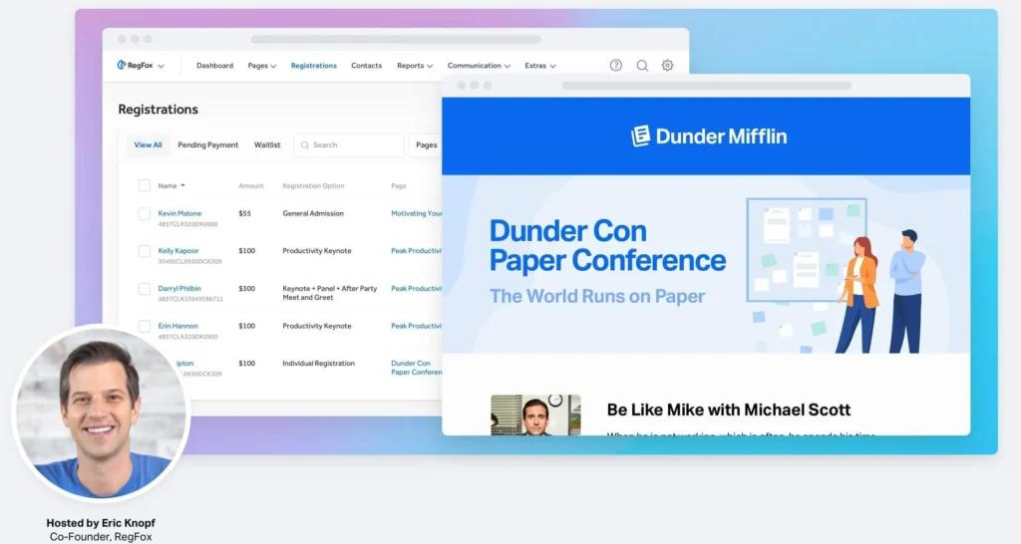Viewport: 1021px width, 544px height.
Task: Click Be Like Mike with Michael Scott title
Action: coord(729,409)
